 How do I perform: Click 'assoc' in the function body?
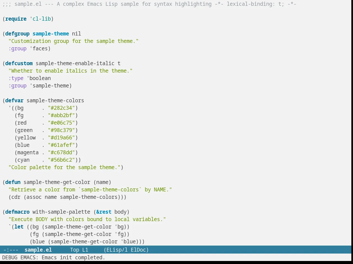[x=34, y=197]
